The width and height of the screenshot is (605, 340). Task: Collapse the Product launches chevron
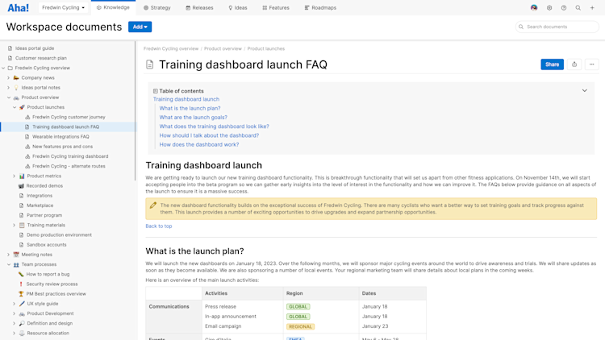click(15, 107)
